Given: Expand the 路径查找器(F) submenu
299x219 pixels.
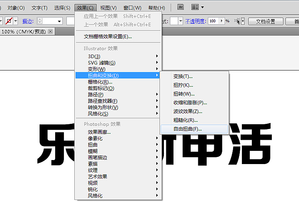Looking at the screenshot, I should [118, 101].
